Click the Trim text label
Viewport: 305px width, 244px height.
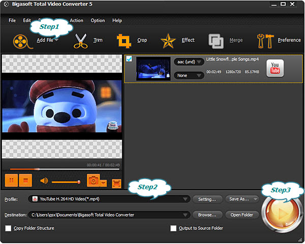pos(98,40)
